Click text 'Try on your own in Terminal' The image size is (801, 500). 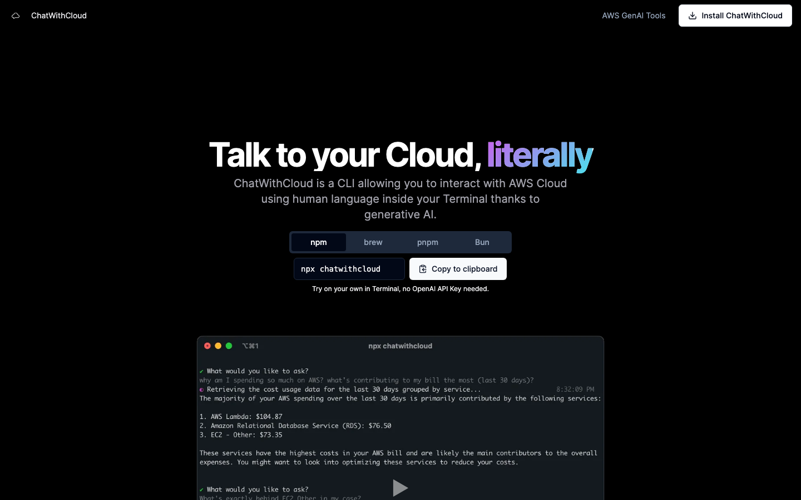pyautogui.click(x=355, y=289)
